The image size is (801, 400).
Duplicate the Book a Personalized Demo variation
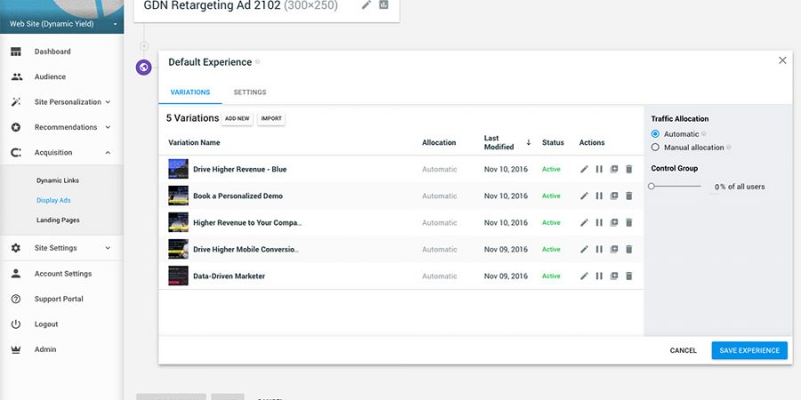click(x=614, y=196)
